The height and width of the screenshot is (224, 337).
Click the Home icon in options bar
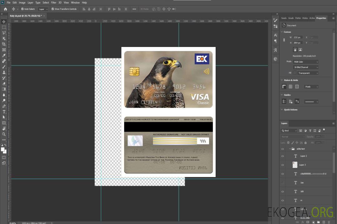(x=5, y=9)
